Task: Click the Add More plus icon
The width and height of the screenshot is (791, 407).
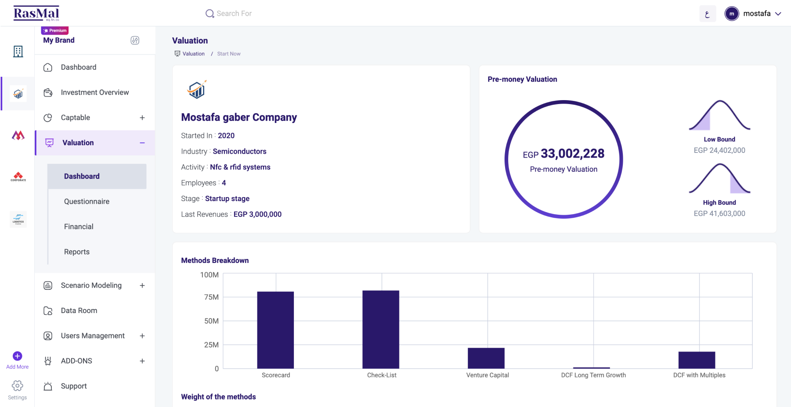Action: click(x=18, y=356)
